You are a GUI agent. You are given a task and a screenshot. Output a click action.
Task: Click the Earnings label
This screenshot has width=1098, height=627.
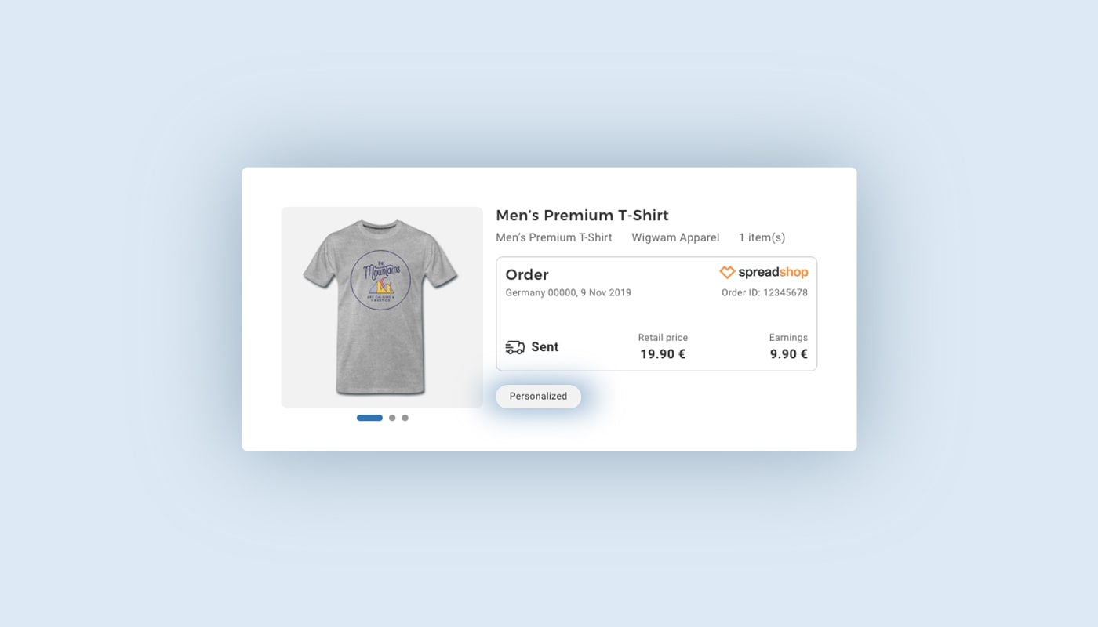tap(788, 338)
